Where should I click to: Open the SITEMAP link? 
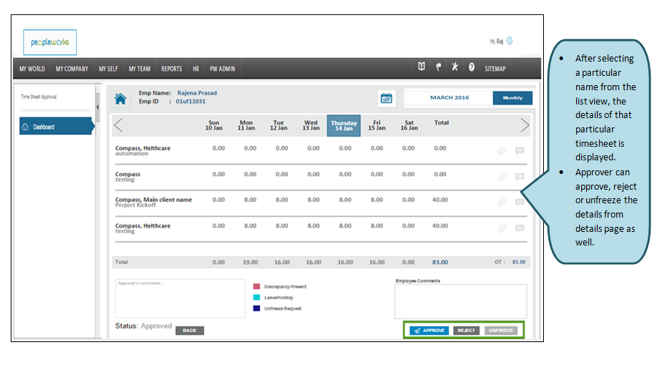tap(495, 69)
